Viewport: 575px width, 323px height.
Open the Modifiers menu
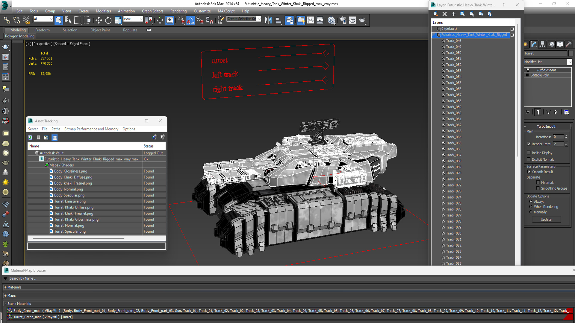coord(103,11)
